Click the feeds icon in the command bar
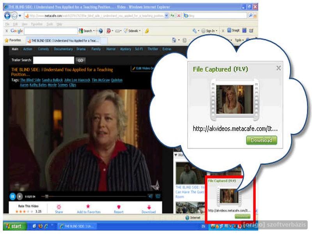 point(184,41)
